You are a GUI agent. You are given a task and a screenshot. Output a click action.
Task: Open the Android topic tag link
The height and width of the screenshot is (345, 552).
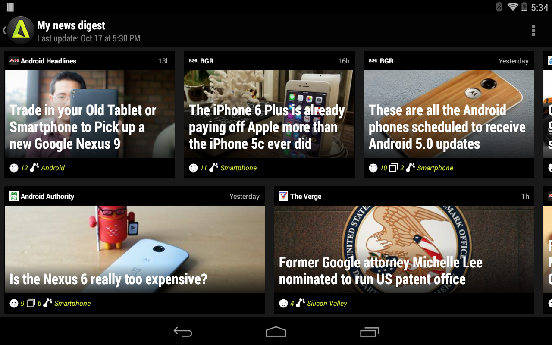53,168
